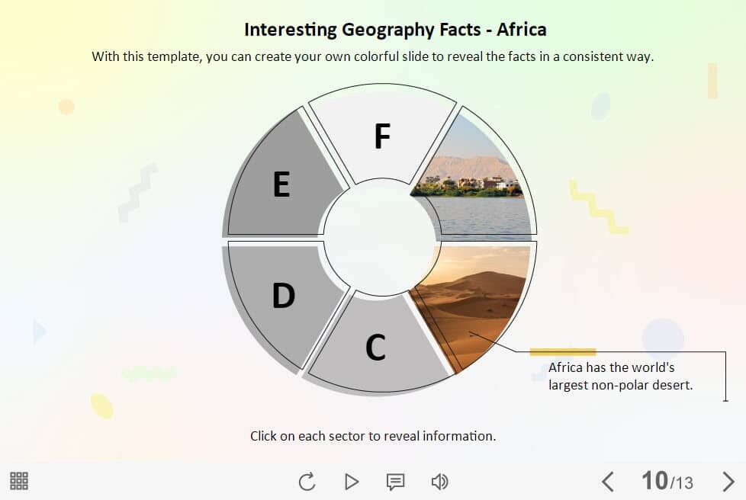Open the slide grid menu icon
This screenshot has height=500, width=746.
click(19, 481)
